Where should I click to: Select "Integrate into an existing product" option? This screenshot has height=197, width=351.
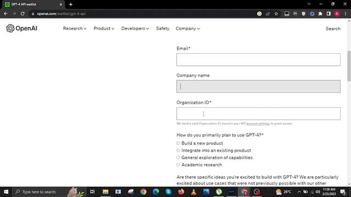point(178,150)
